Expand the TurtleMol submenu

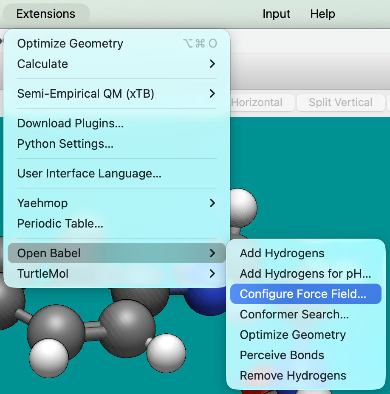pyautogui.click(x=42, y=274)
